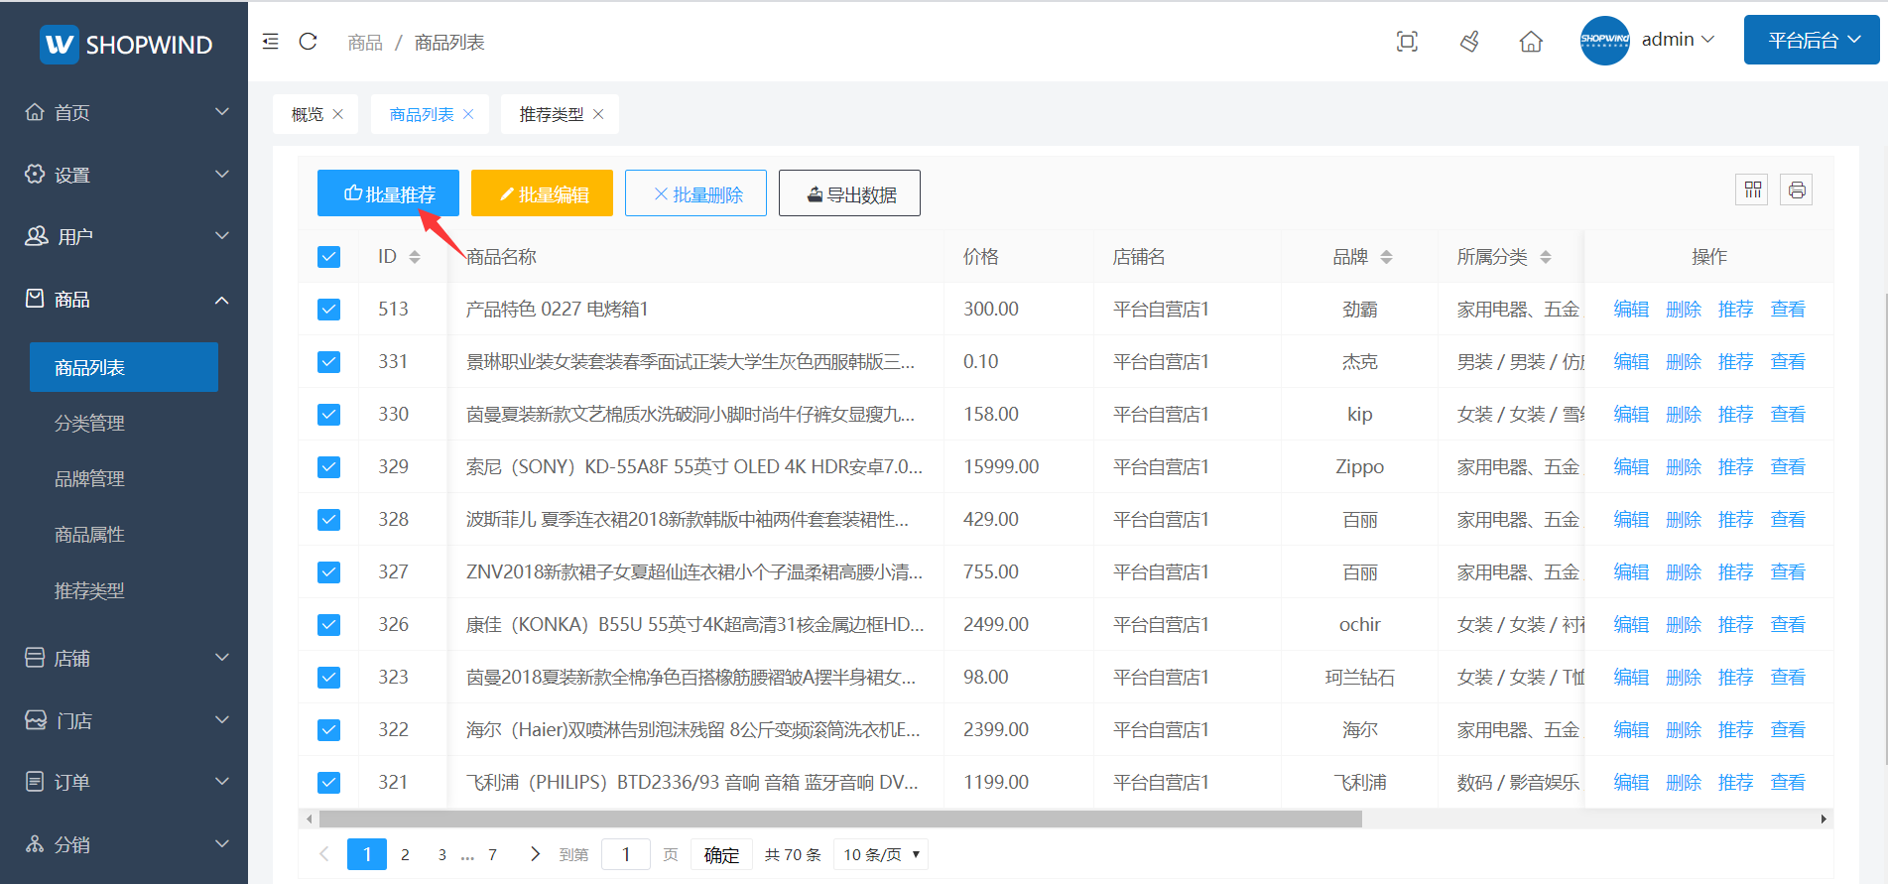
Task: Open the 平台后台 dropdown button
Action: [x=1812, y=40]
